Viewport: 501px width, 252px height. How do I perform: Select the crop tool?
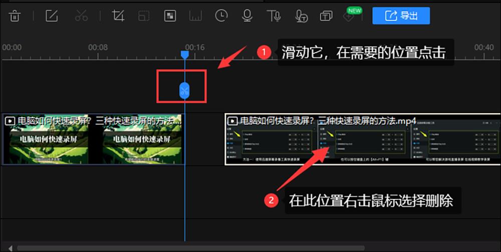118,16
